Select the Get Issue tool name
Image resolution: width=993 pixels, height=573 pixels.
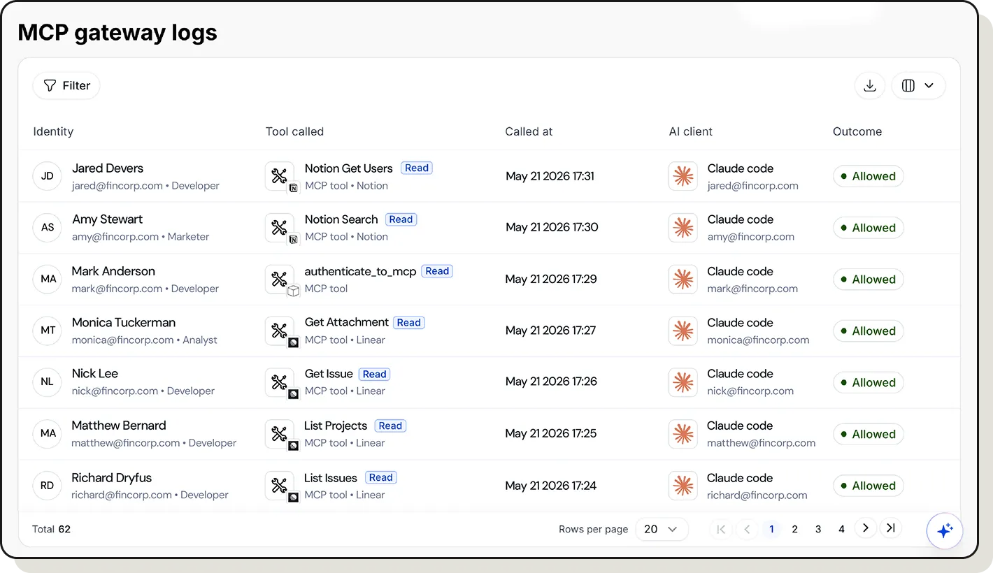[x=329, y=375]
